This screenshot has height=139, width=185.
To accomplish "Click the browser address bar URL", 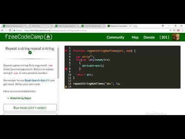I will [x=55, y=31].
